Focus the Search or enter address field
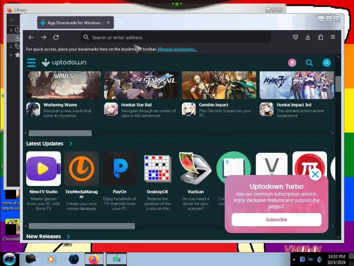Image resolution: width=354 pixels, height=266 pixels. pyautogui.click(x=176, y=37)
